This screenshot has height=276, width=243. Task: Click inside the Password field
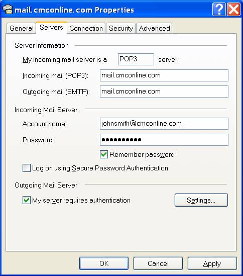point(164,140)
